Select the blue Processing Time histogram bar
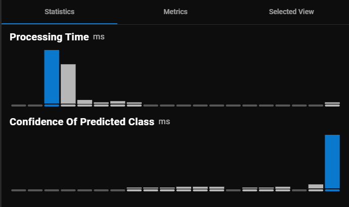 [52, 77]
